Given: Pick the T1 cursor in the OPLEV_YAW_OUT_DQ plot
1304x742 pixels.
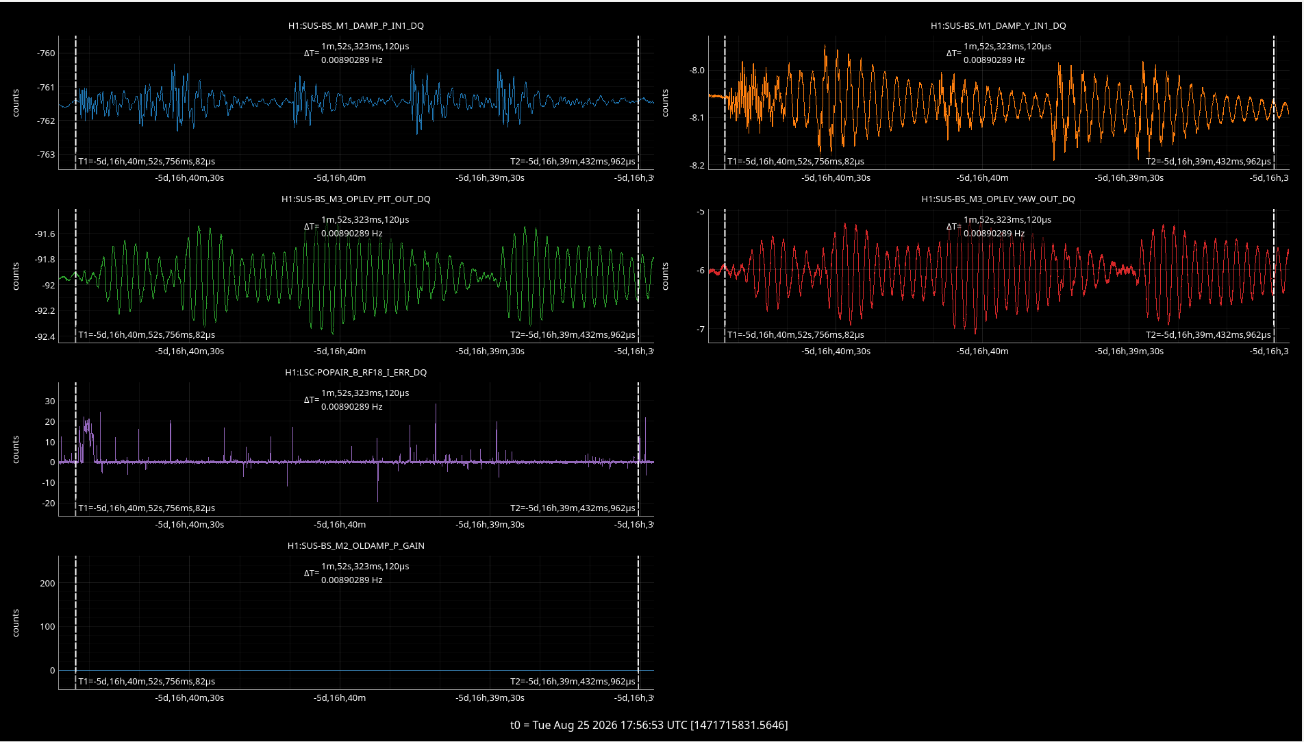Looking at the screenshot, I should [x=725, y=276].
